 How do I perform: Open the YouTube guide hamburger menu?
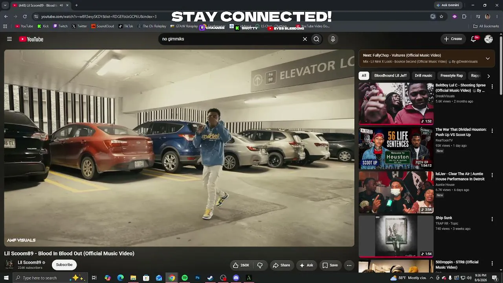9,39
